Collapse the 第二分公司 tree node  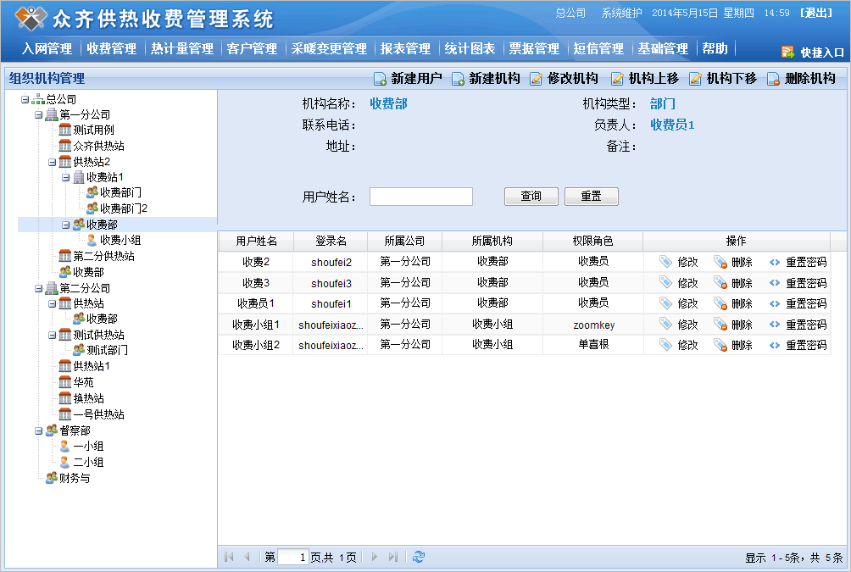pyautogui.click(x=39, y=288)
